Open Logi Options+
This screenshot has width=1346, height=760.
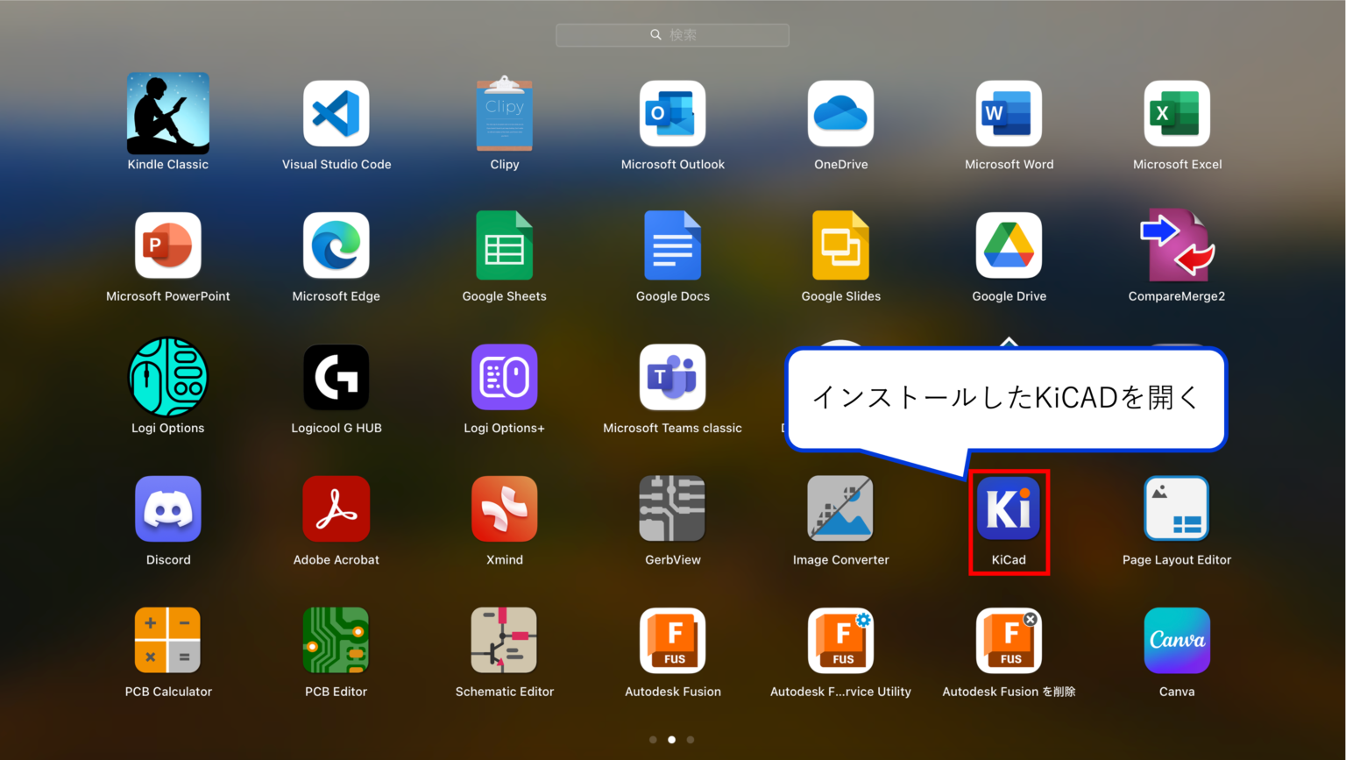coord(504,377)
